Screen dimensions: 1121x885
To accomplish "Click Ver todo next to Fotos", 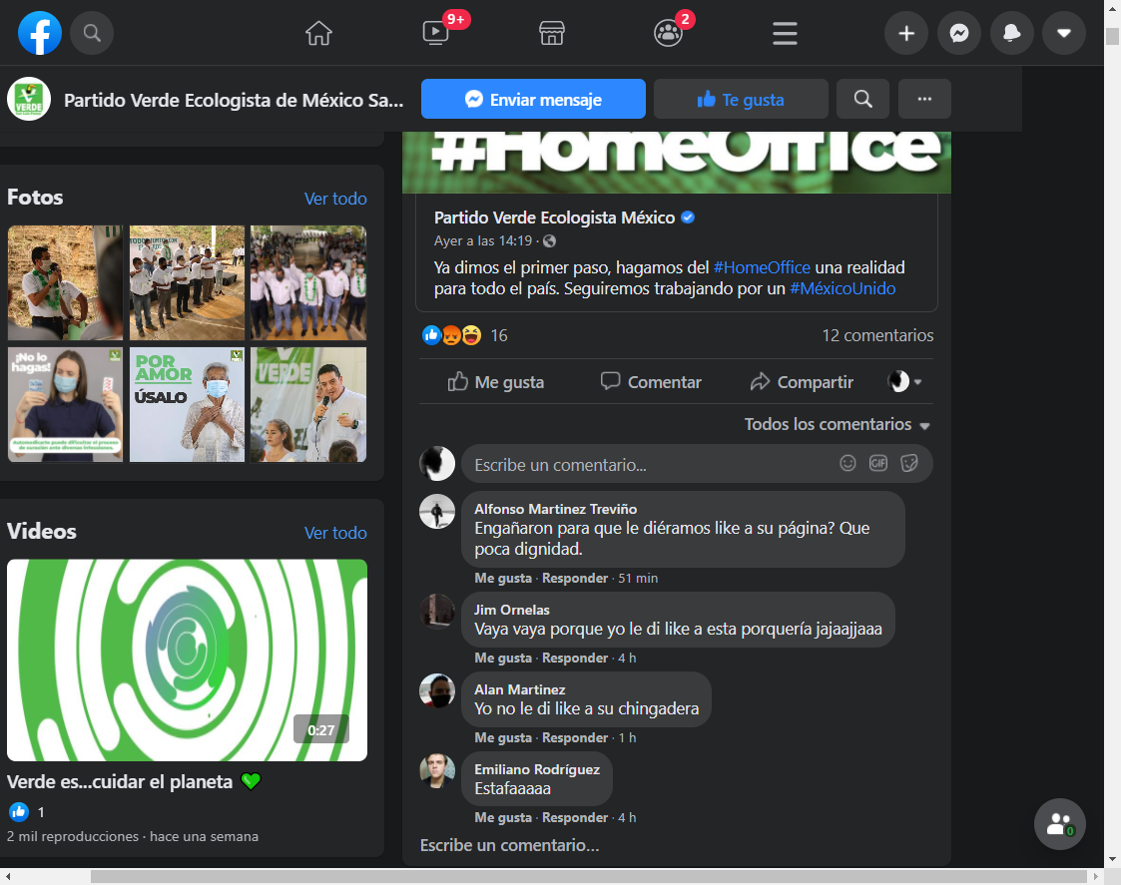I will pos(335,199).
